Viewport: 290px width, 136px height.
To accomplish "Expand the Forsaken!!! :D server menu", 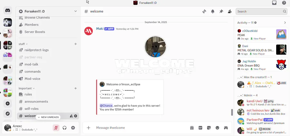I will point(48,12).
